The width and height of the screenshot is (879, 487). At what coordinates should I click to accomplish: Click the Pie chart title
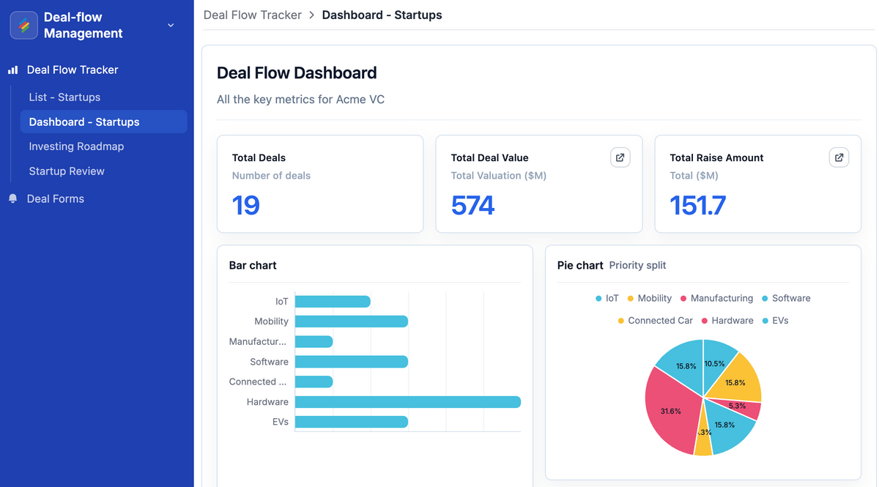[x=580, y=265]
